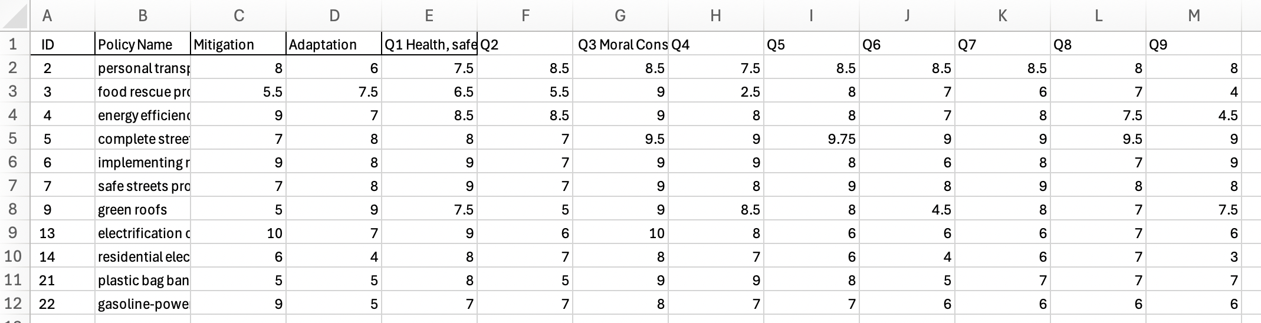Select the row 1 header
The width and height of the screenshot is (1261, 323).
tap(13, 44)
